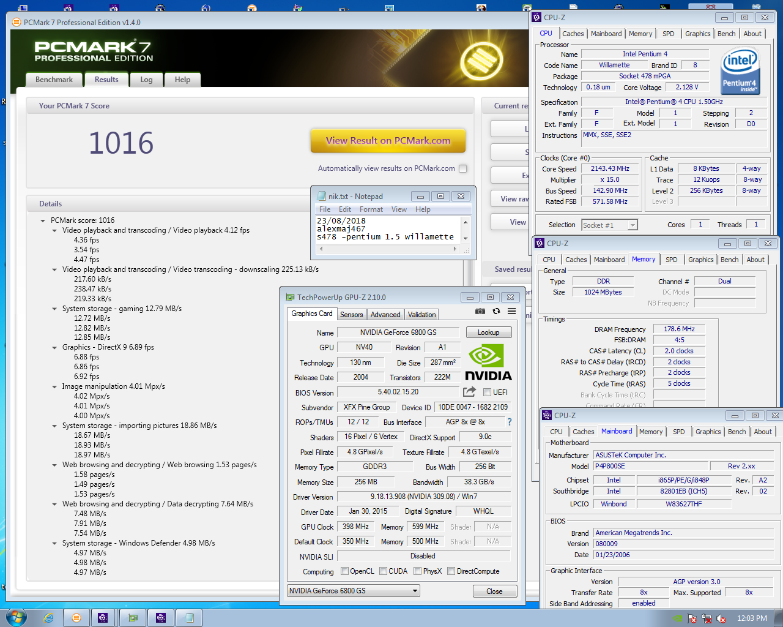Click the Lookup button in GPU-Z
Viewport: 783px width, 627px height.
click(489, 332)
